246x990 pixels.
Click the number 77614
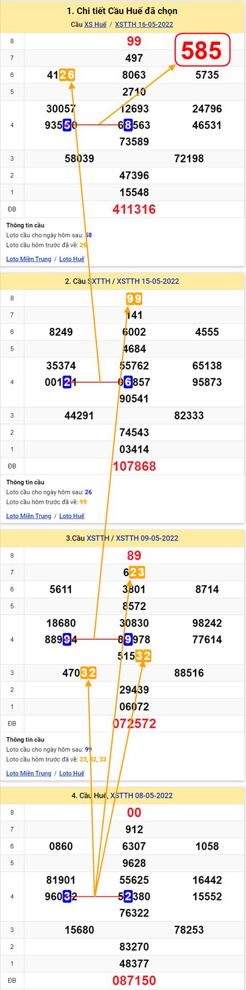point(207,640)
